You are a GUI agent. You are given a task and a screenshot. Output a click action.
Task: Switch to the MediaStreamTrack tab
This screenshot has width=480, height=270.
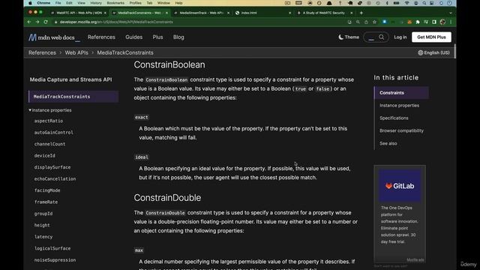point(201,13)
